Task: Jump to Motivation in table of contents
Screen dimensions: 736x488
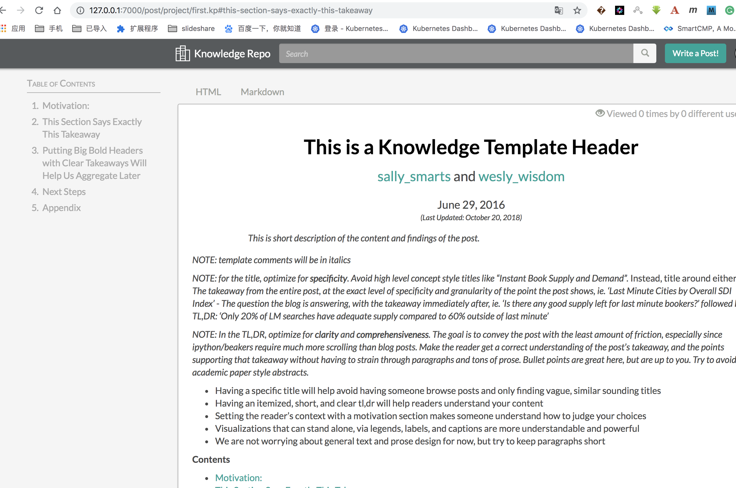Action: tap(66, 106)
